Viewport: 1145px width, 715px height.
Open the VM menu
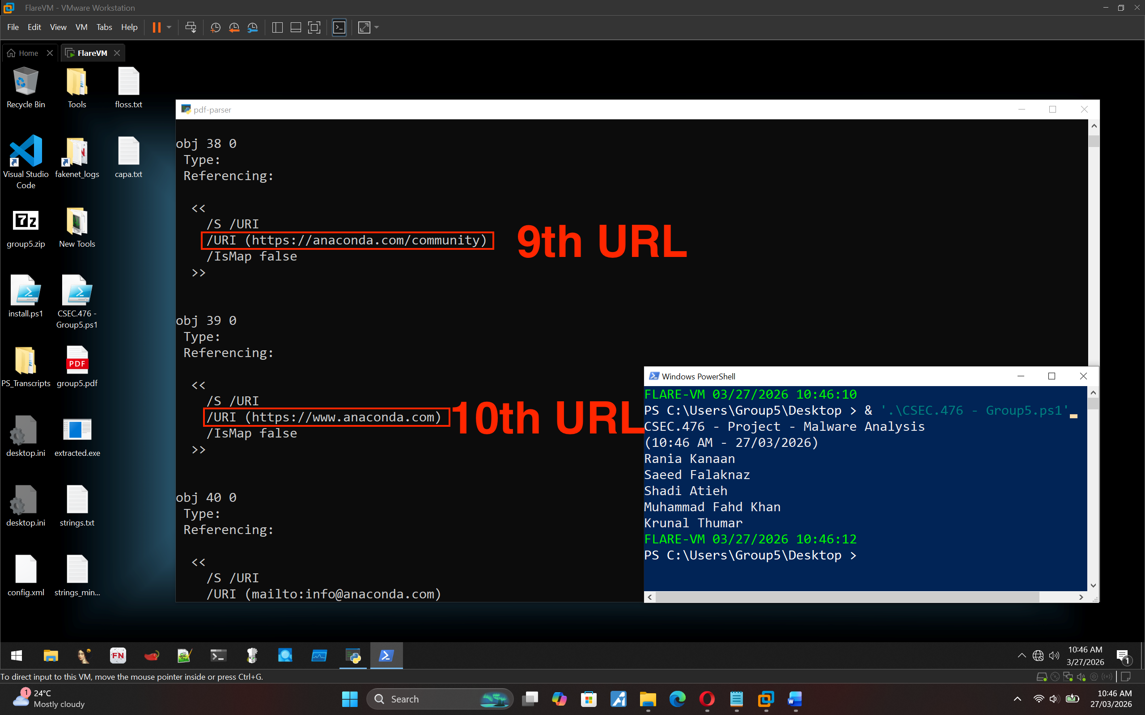click(x=81, y=27)
